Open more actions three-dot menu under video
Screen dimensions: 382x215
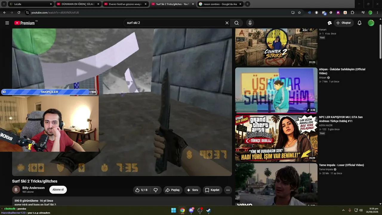(x=228, y=190)
